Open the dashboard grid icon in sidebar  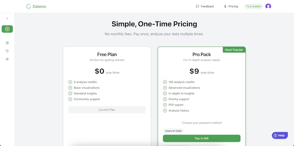point(7,43)
